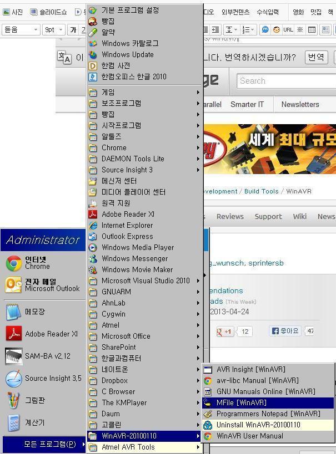Viewport: 336px width, 454px height.
Task: Open 전자 메일 Microsoft Outlook shortcut
Action: tap(43, 285)
